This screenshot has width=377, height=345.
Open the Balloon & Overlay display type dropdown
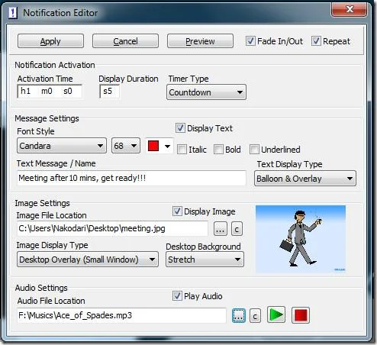pos(305,179)
